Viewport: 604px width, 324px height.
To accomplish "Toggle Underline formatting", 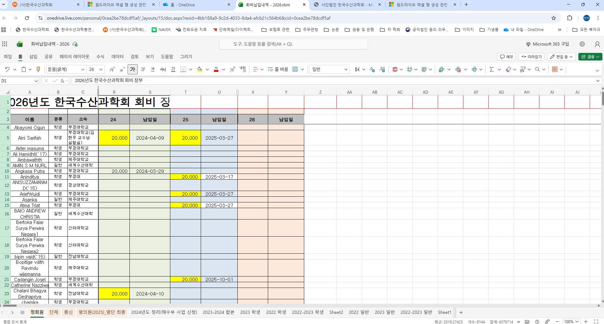I will pos(153,69).
